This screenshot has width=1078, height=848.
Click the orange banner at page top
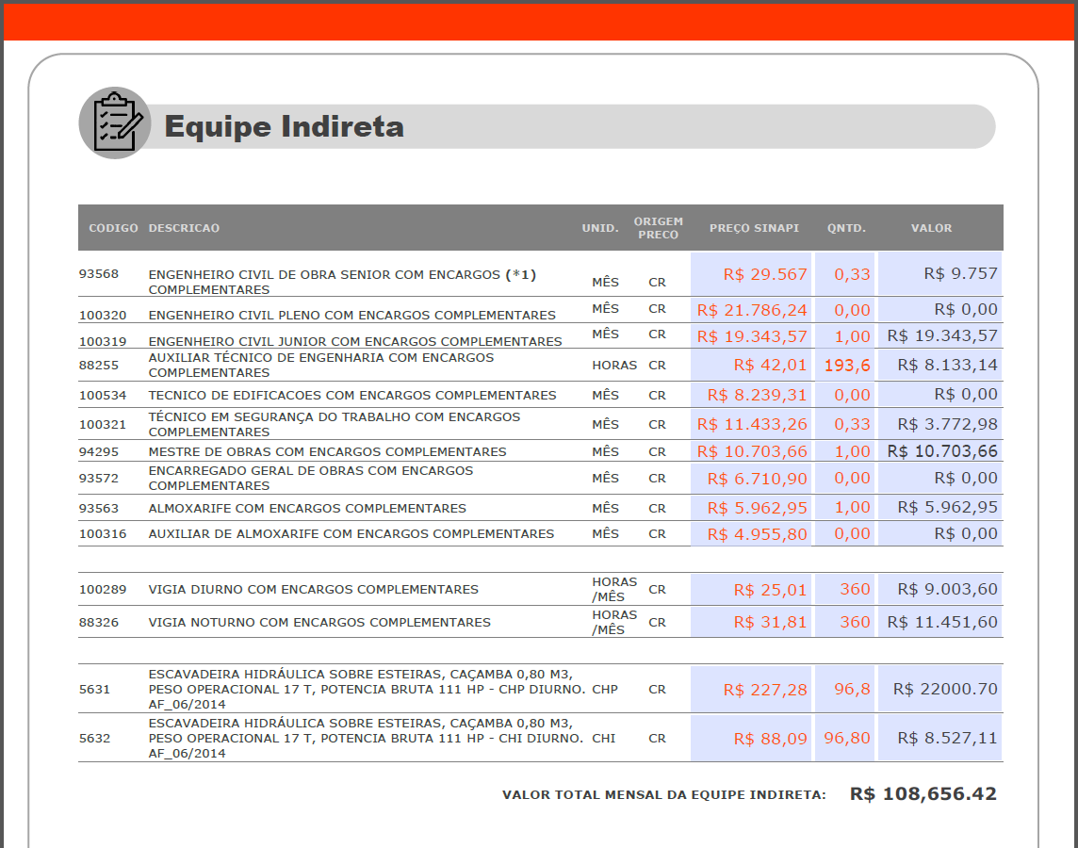(x=539, y=22)
